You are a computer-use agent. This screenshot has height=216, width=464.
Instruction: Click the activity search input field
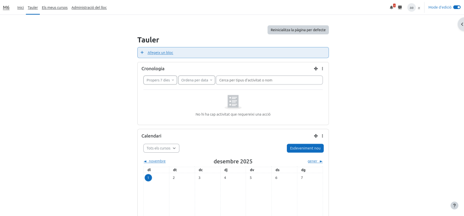[269, 80]
